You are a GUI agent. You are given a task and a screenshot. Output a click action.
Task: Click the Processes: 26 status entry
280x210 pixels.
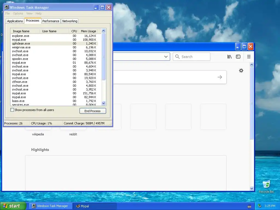(x=13, y=123)
